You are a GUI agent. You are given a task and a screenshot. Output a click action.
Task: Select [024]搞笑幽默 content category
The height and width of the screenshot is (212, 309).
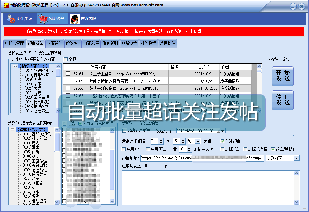tap(37, 102)
